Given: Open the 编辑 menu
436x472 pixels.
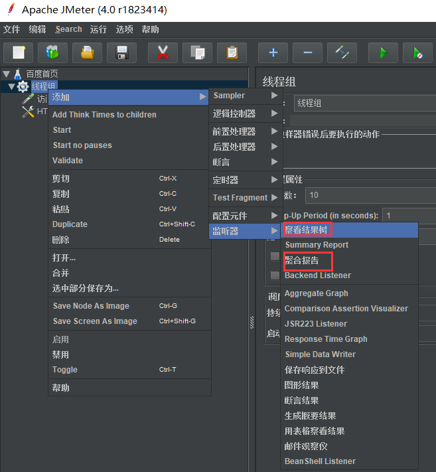Looking at the screenshot, I should point(37,29).
